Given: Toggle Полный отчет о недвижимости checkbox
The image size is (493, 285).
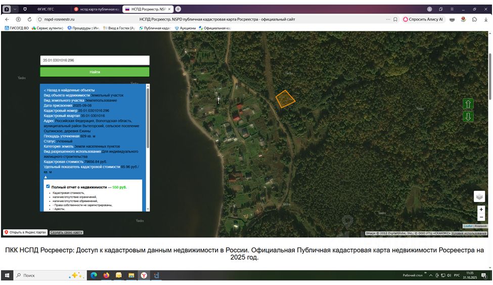Looking at the screenshot, I should (x=48, y=186).
